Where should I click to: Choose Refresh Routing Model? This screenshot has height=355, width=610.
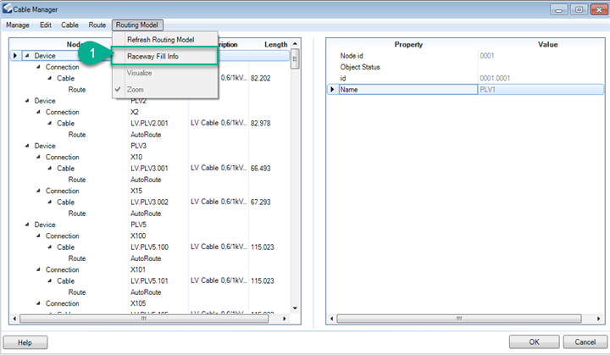click(x=160, y=40)
